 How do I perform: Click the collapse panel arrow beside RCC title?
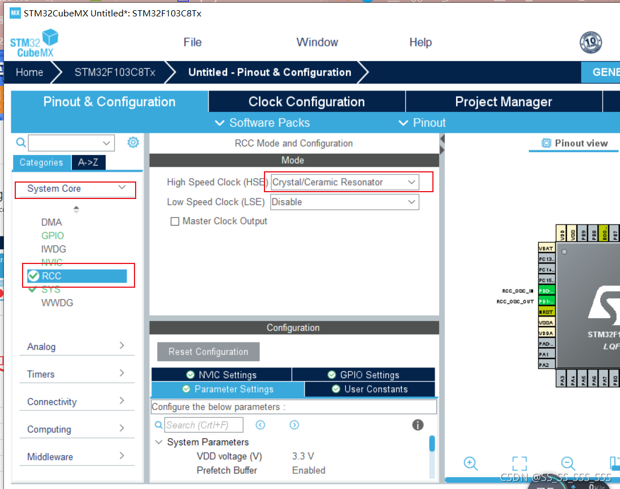(442, 139)
